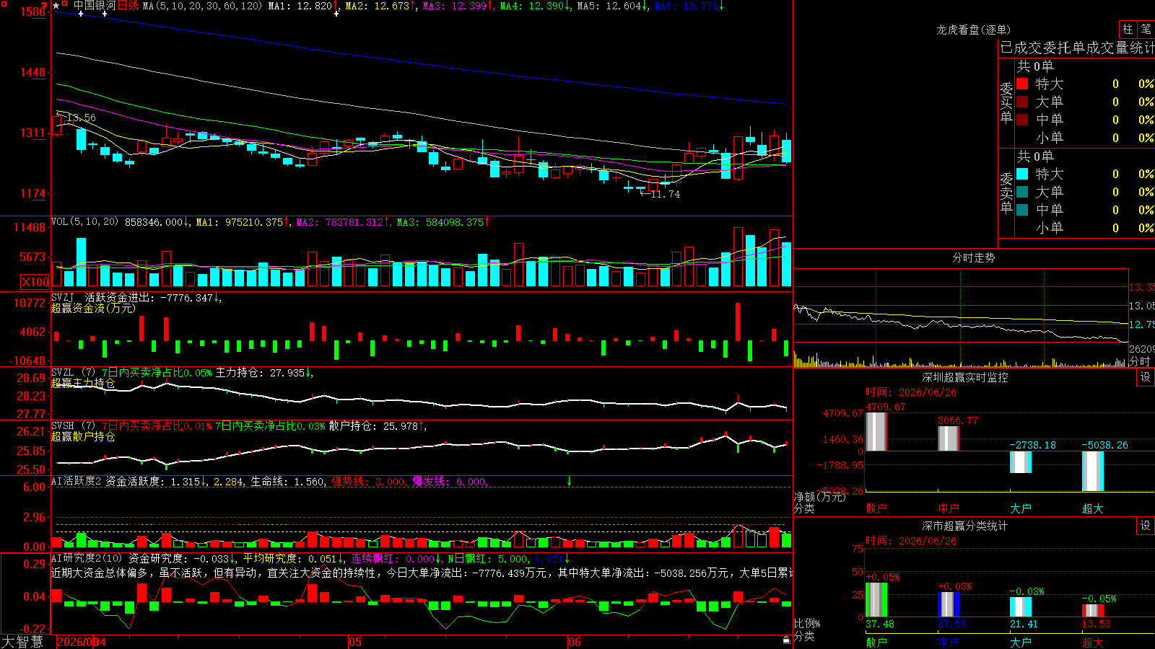Click the 3066.77 中户 net amount bar

click(x=949, y=438)
